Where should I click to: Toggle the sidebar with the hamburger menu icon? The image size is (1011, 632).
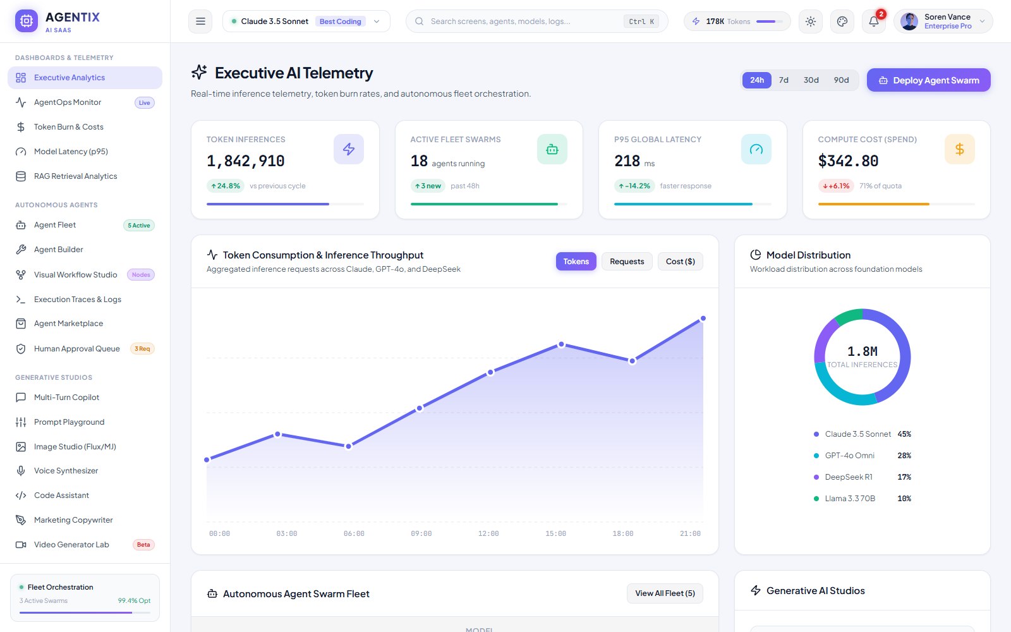(200, 21)
